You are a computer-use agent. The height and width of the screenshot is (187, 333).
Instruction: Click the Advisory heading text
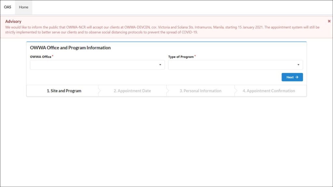point(13,21)
